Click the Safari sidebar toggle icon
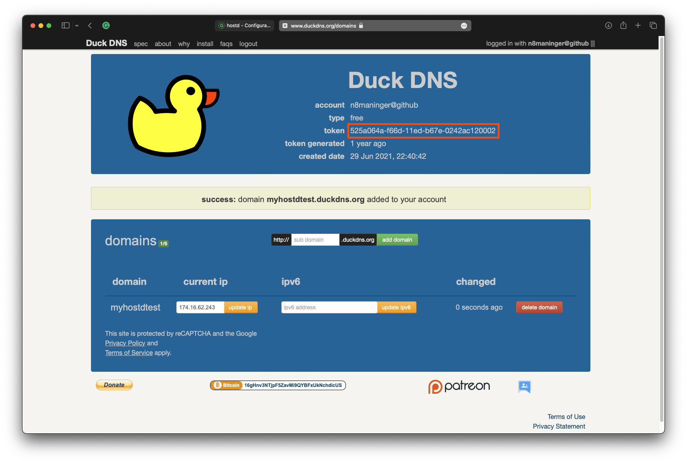The image size is (687, 463). coord(65,26)
